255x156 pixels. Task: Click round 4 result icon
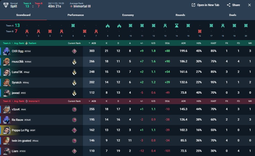(x=62, y=31)
